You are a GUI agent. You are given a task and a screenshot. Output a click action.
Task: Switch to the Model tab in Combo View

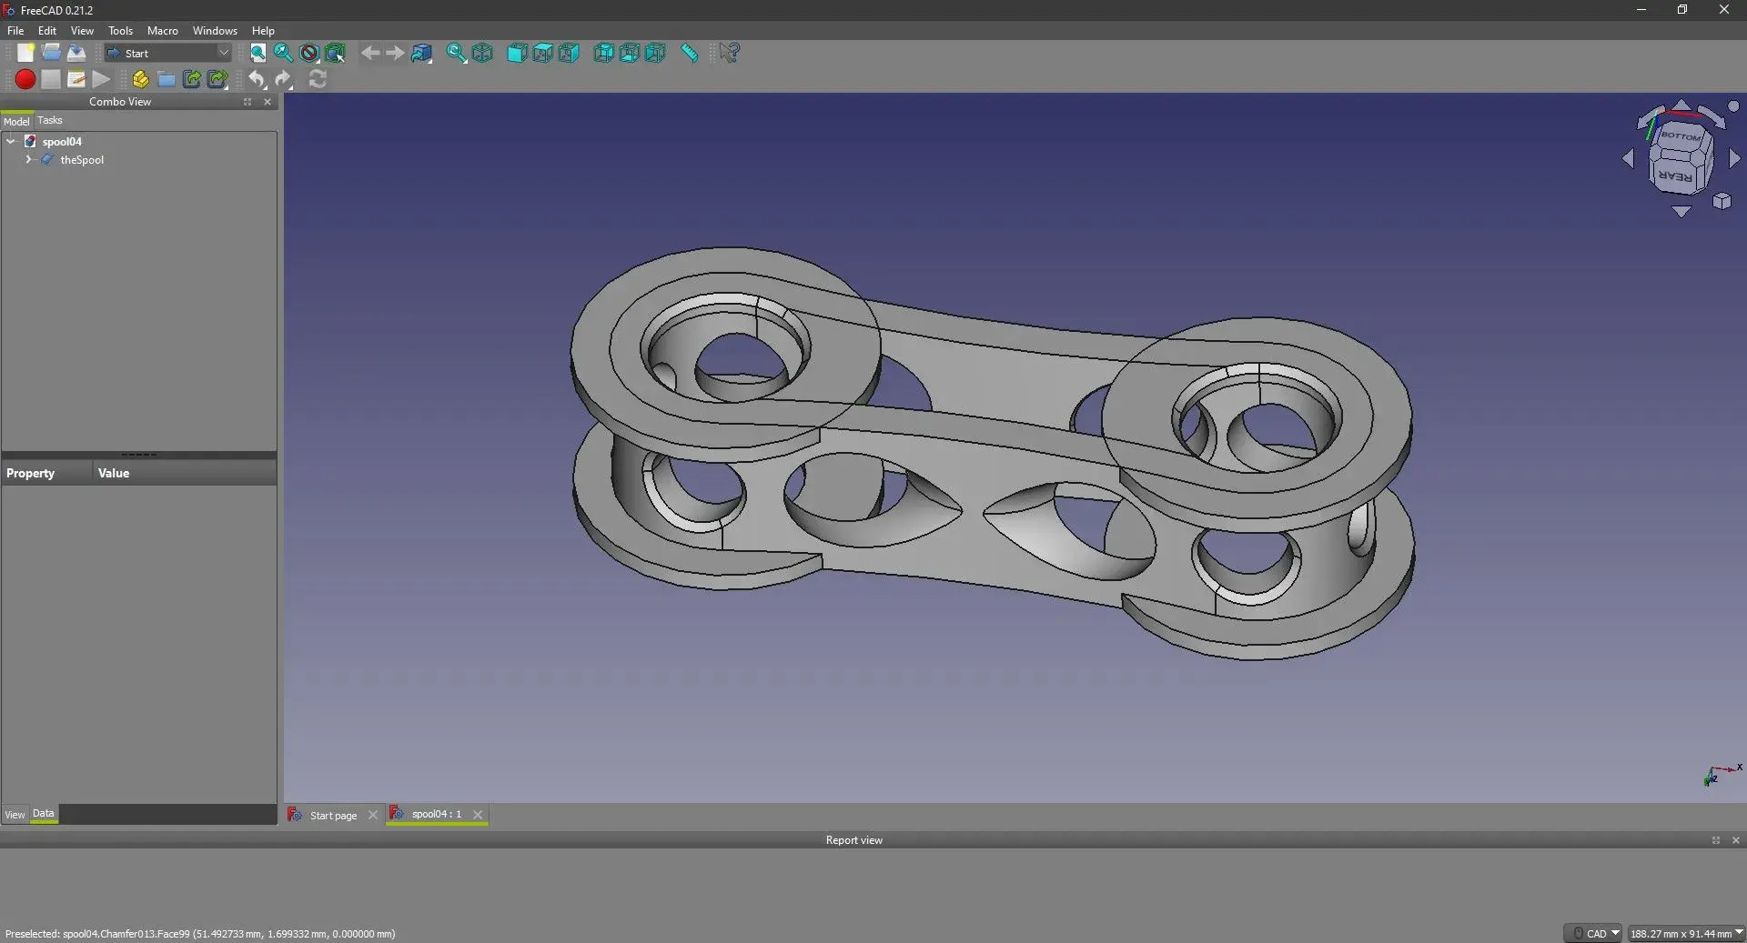[16, 121]
